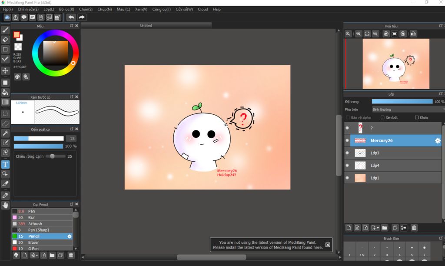This screenshot has width=445, height=266.
Task: Delete brush with the brush panel trash icon
Action: pos(71,255)
